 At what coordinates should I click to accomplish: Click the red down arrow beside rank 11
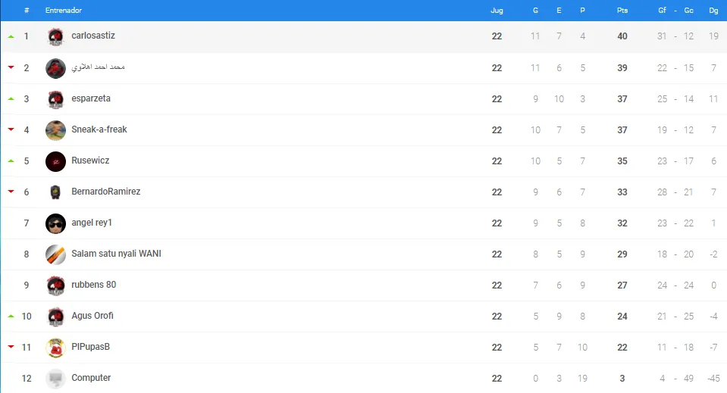point(11,347)
